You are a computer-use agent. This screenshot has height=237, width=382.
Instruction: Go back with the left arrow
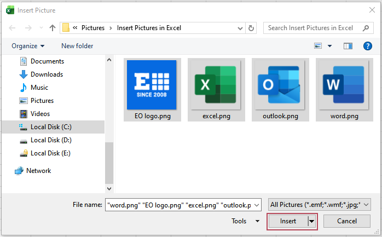(11, 28)
